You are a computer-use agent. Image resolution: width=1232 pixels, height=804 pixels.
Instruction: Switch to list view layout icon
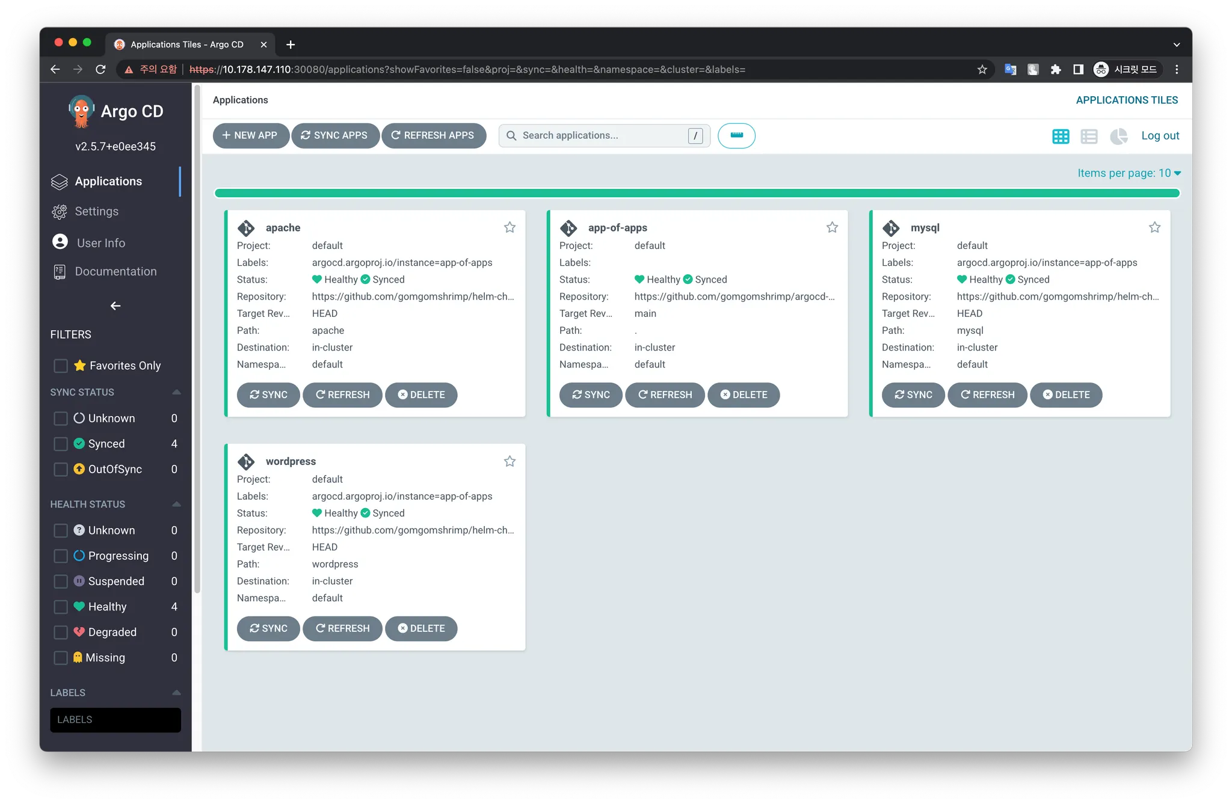tap(1089, 137)
